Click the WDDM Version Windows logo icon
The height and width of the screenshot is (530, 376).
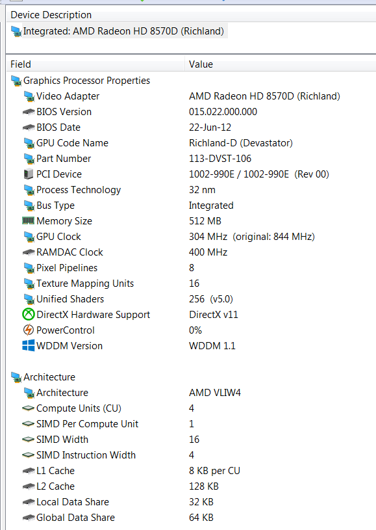coord(29,345)
